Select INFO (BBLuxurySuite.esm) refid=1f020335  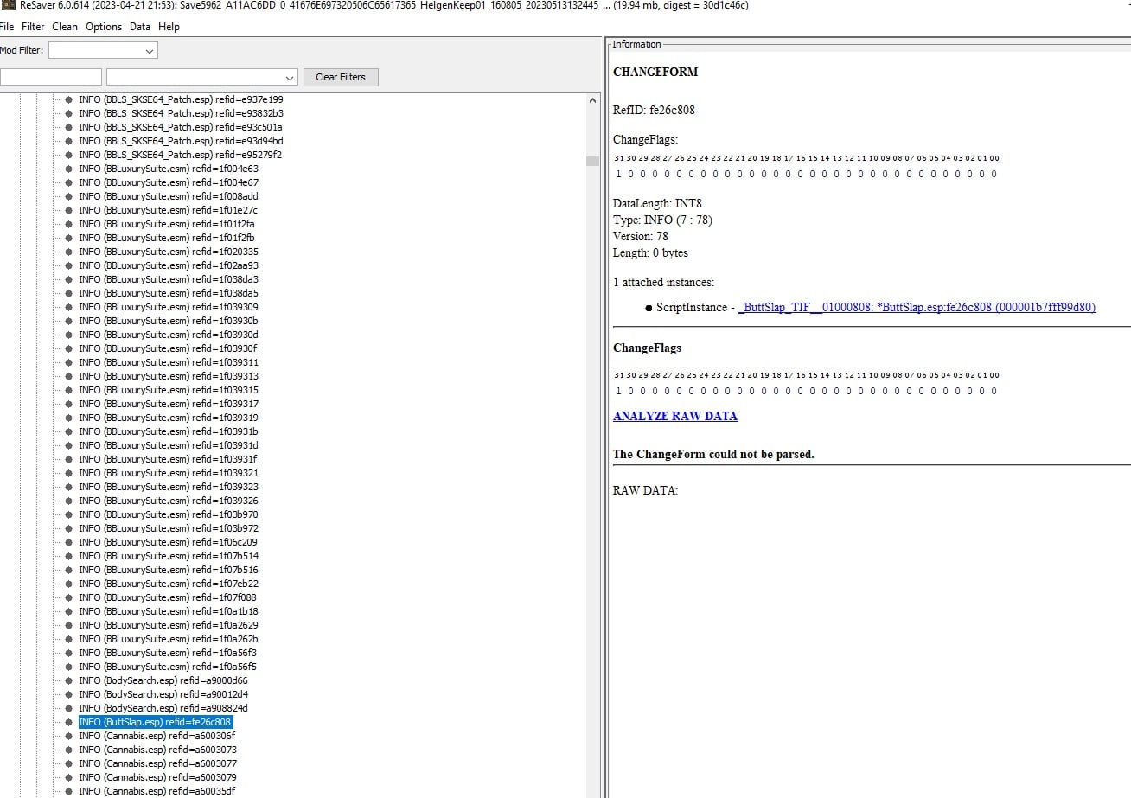tap(169, 252)
